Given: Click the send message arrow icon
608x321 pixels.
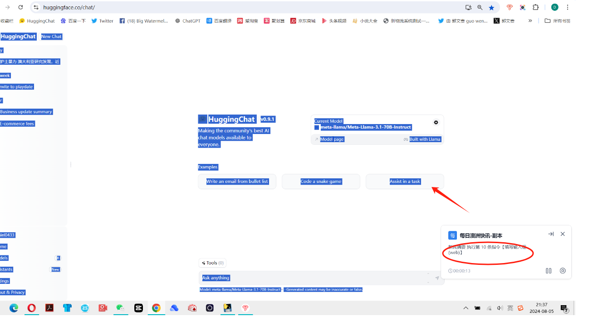Looking at the screenshot, I should 437,278.
